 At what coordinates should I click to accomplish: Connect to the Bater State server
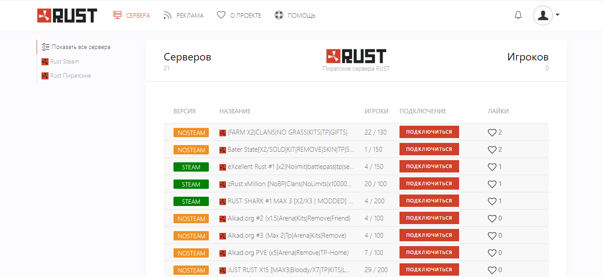pos(429,149)
